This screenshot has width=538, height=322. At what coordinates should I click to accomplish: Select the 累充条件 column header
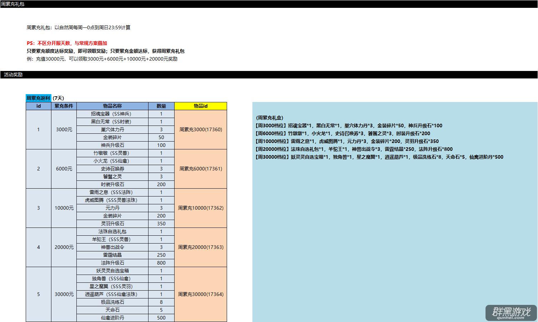64,106
